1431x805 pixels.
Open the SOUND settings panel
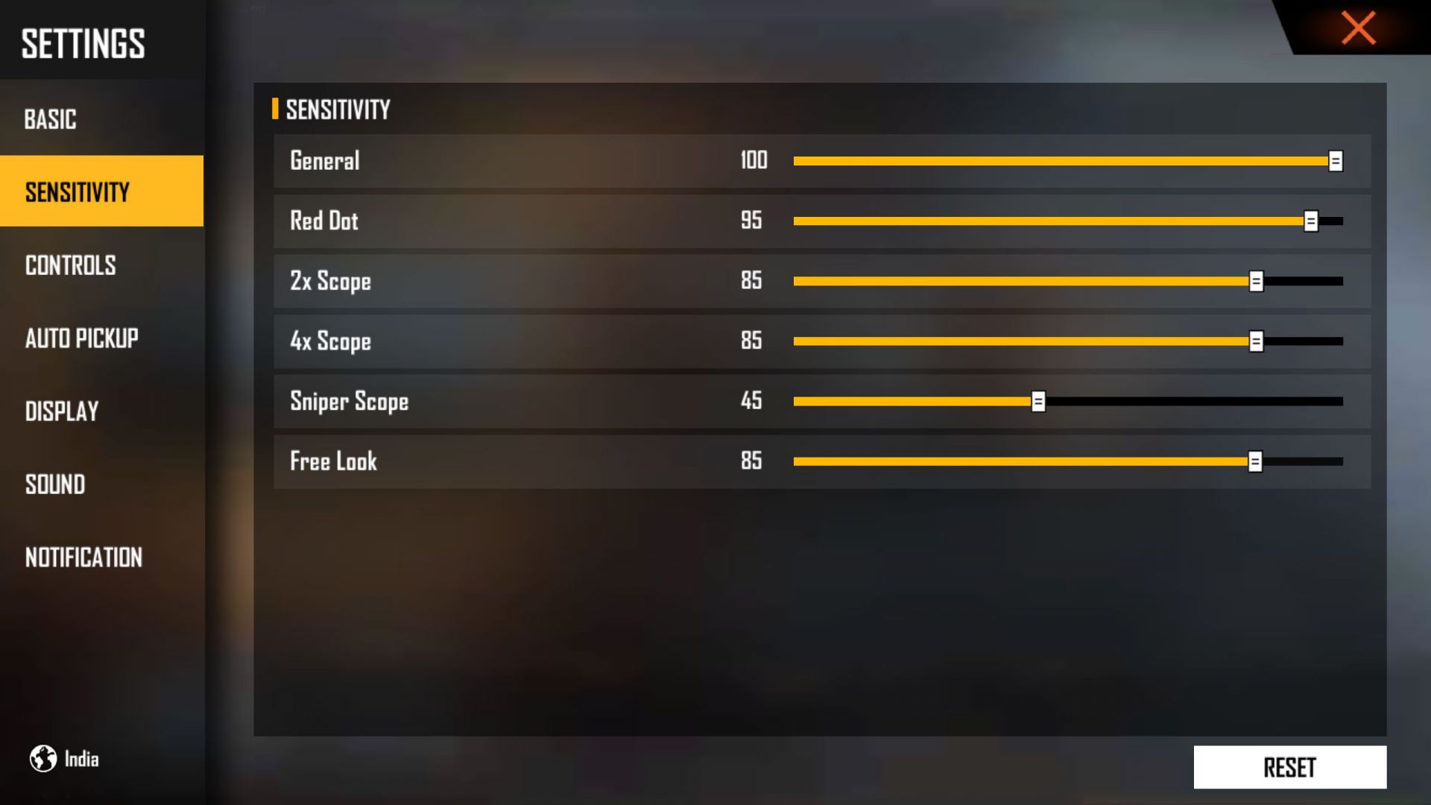click(x=56, y=484)
